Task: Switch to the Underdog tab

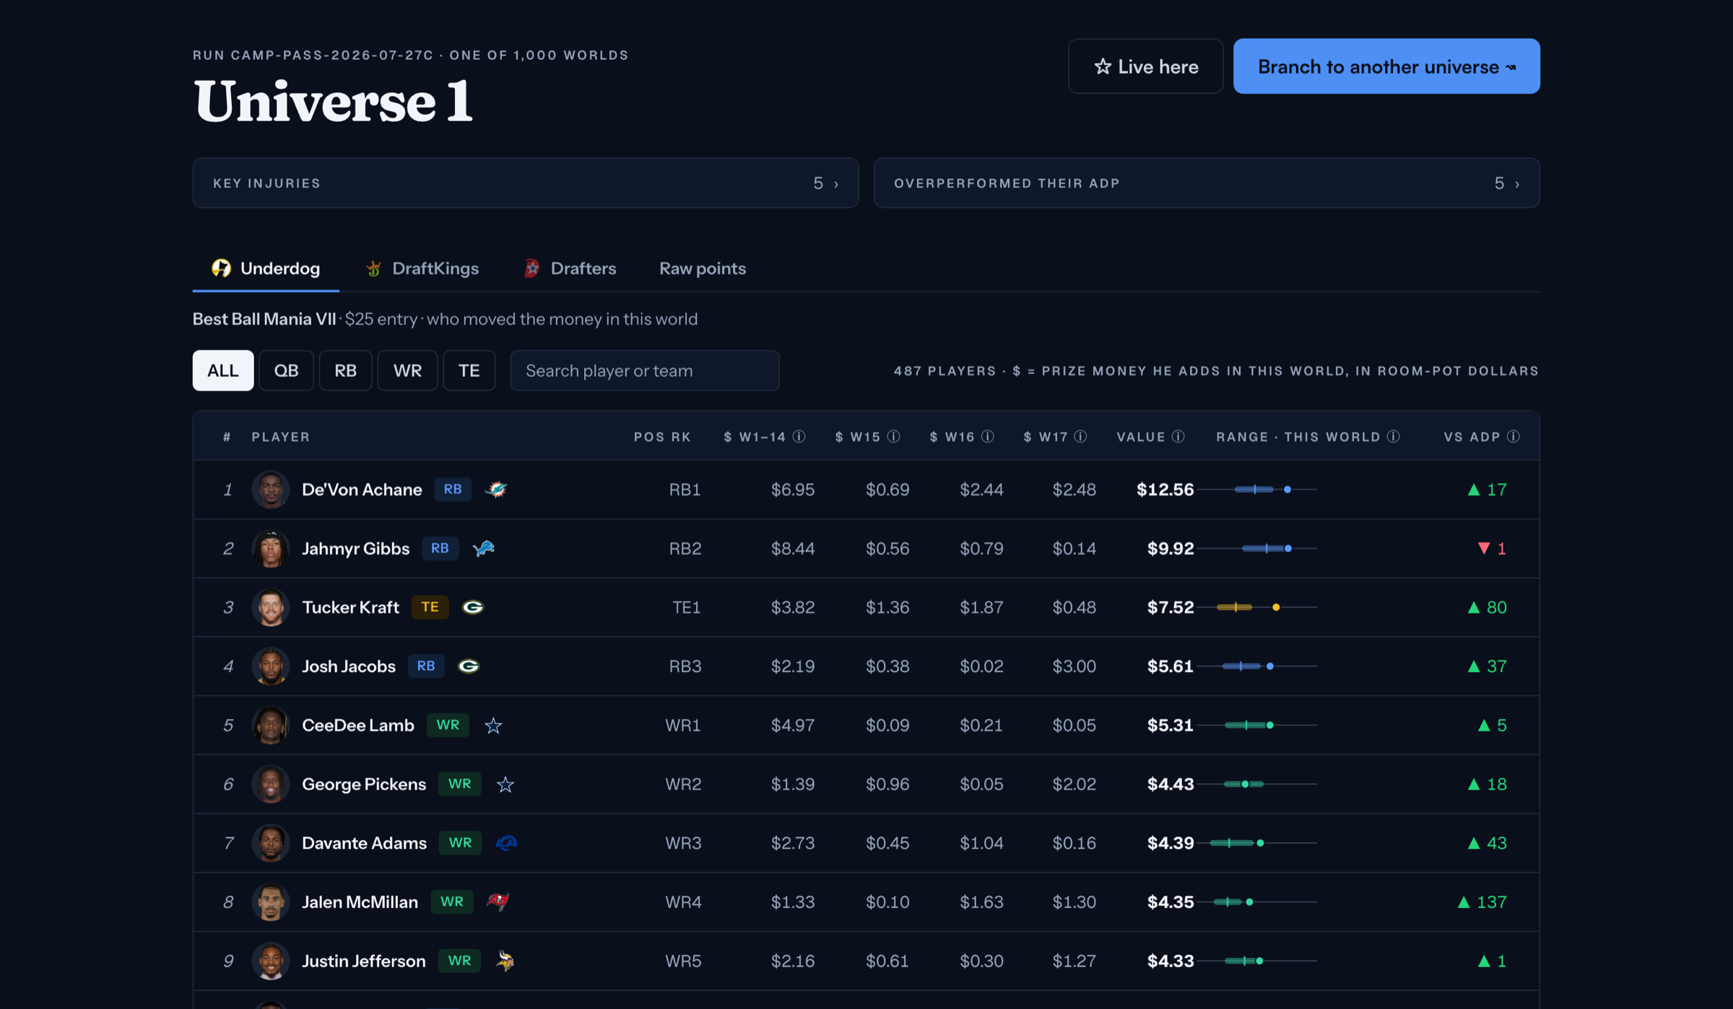Action: 266,268
